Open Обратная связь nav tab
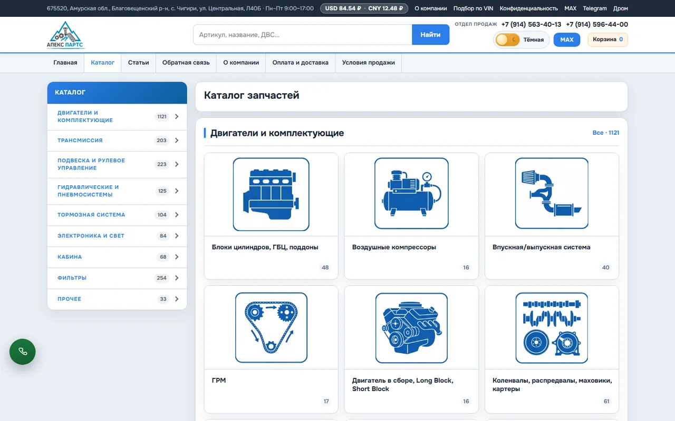Screen dimensions: 675x421 click(x=186, y=63)
